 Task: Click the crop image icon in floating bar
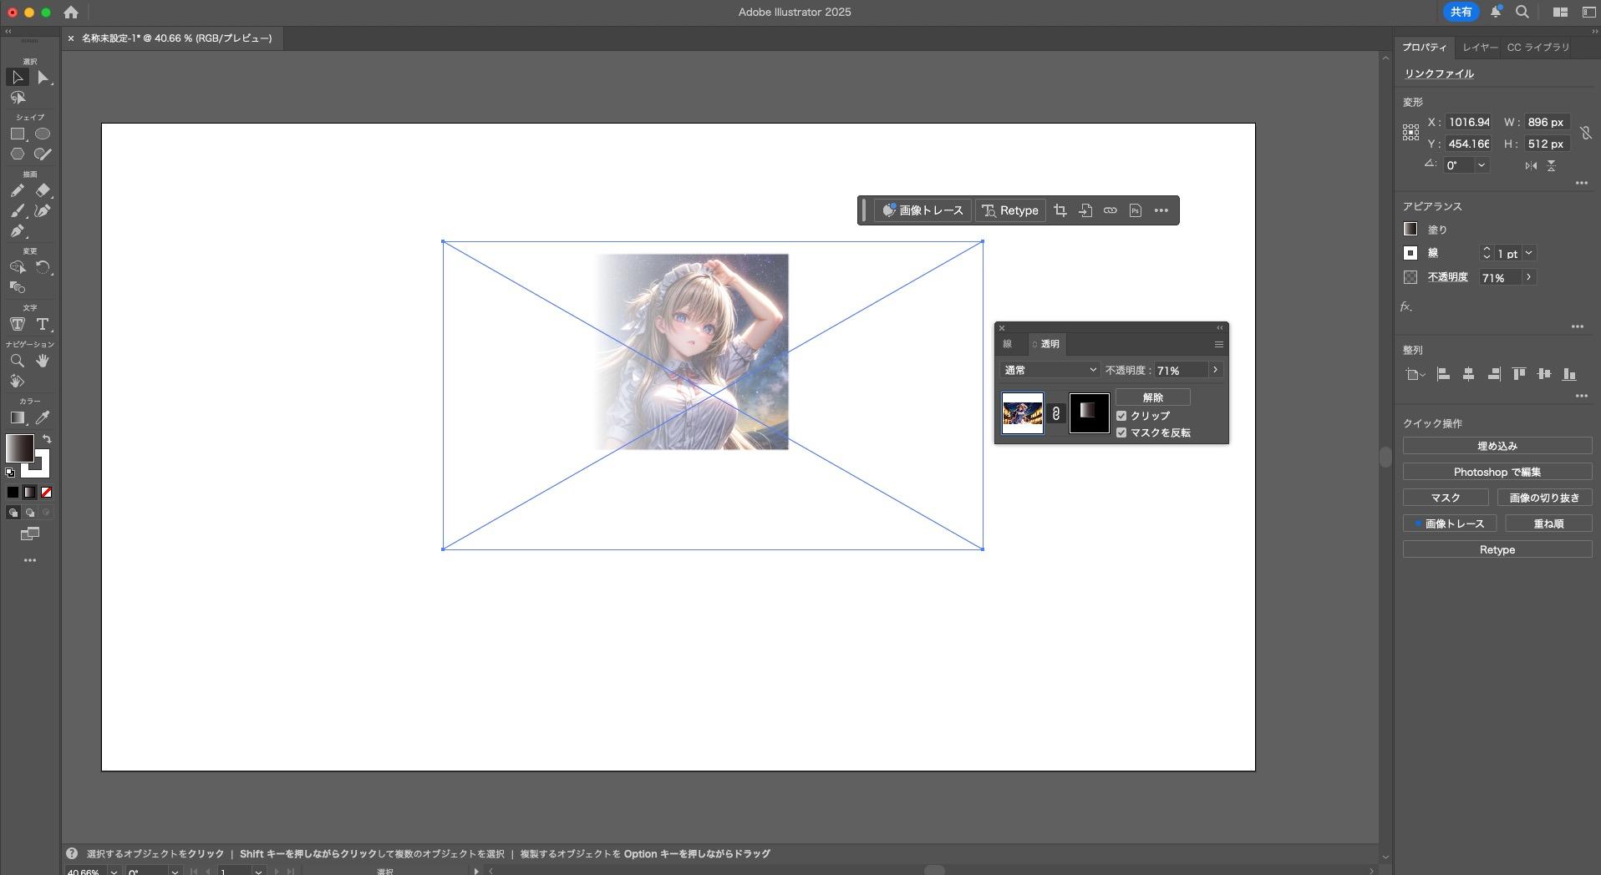[x=1060, y=210]
